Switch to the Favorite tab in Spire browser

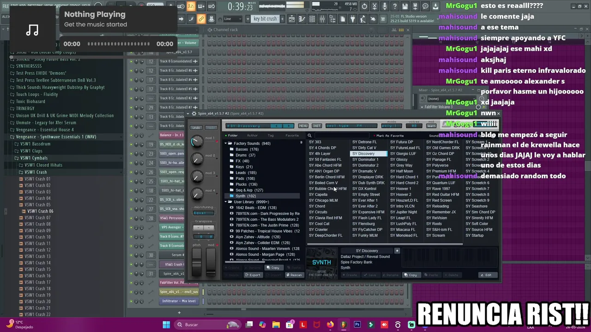pyautogui.click(x=292, y=136)
